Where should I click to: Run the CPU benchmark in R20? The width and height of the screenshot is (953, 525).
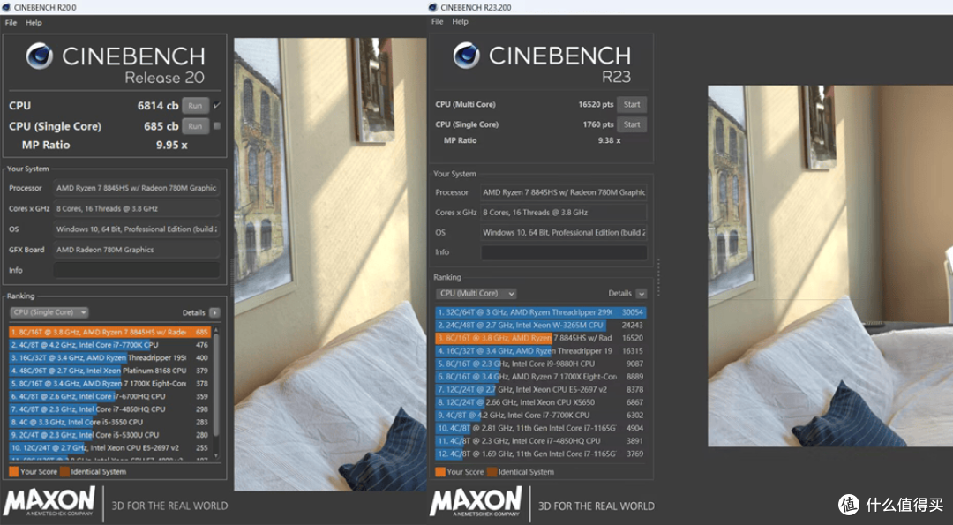point(195,105)
